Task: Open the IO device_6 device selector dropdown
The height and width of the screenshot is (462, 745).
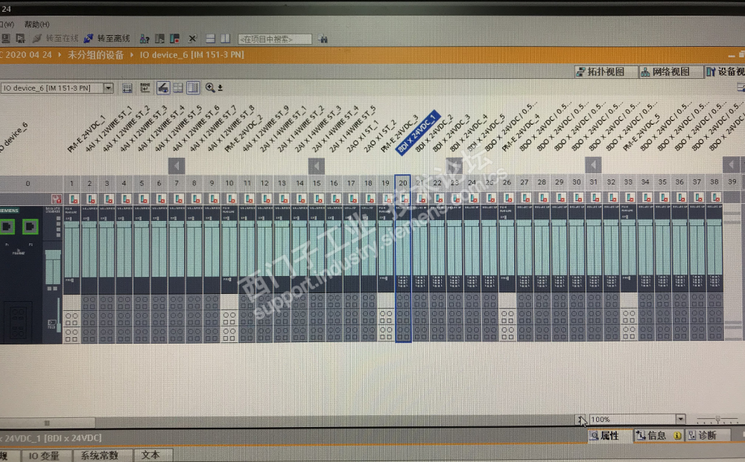Action: [108, 89]
